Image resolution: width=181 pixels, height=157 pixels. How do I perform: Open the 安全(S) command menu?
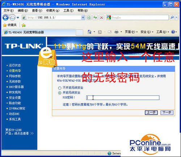147,32
